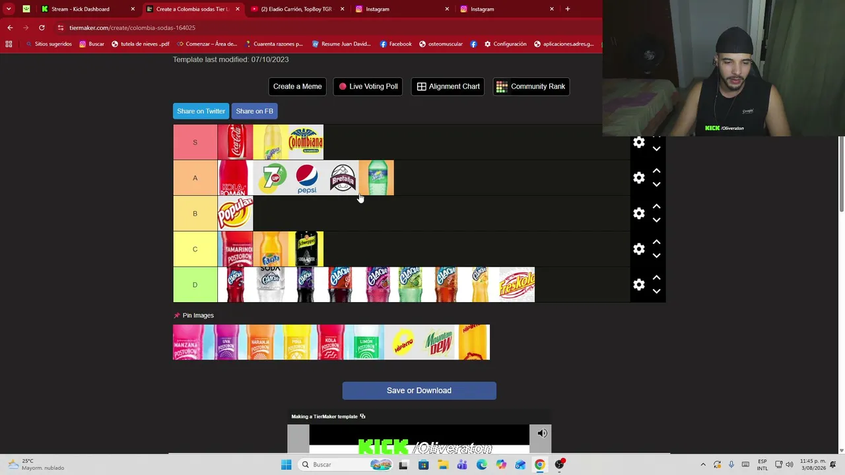
Task: Open the tutela de nieves .pdf bookmark
Action: [141, 44]
